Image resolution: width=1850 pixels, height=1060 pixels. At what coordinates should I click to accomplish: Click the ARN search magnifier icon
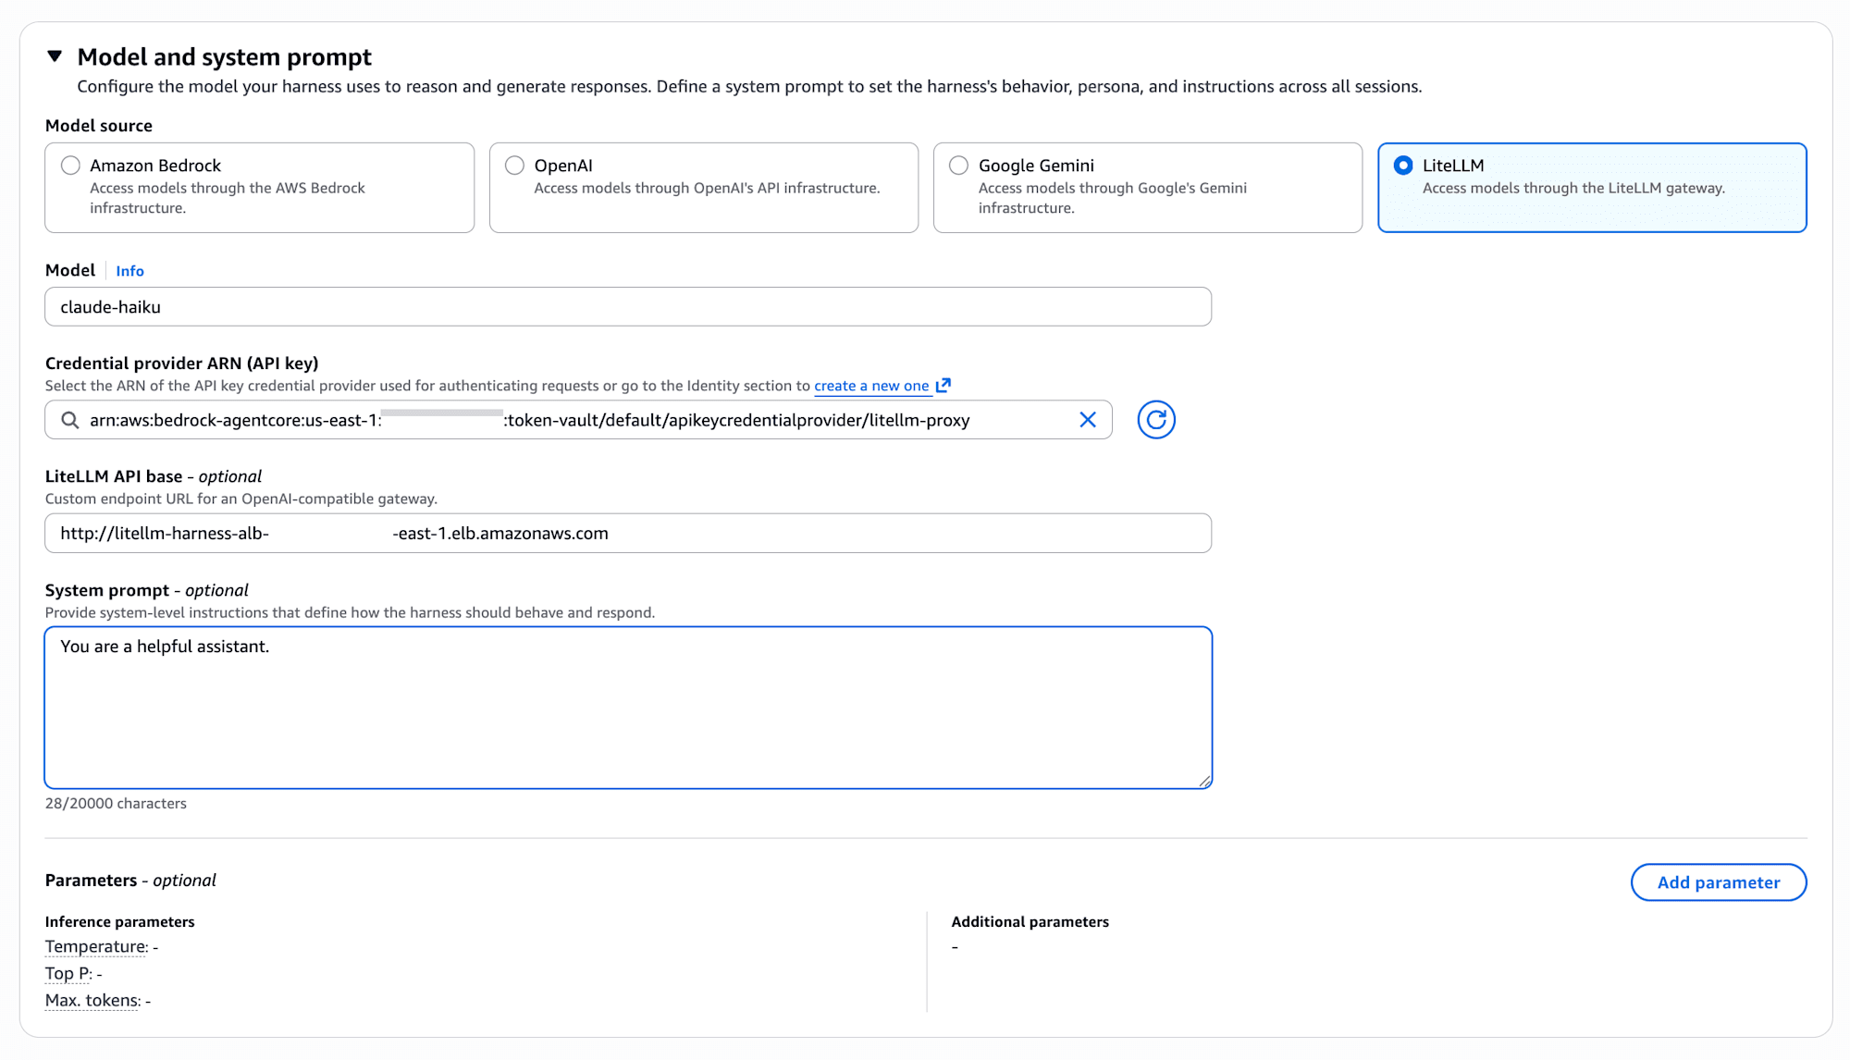[x=69, y=420]
